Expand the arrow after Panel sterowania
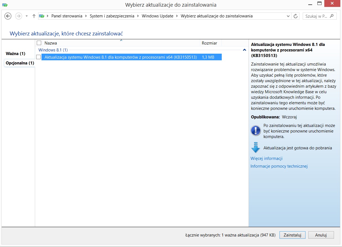 point(86,16)
